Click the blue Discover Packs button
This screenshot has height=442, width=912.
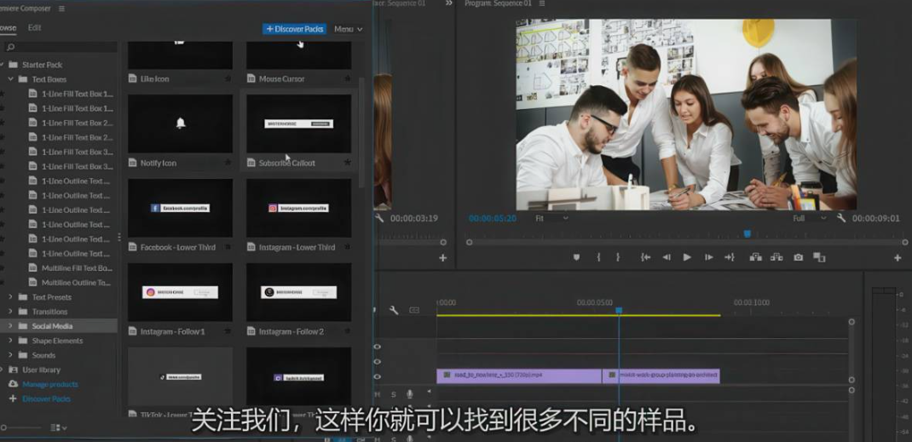point(294,29)
